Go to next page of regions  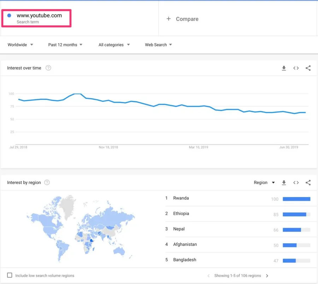pos(267,276)
